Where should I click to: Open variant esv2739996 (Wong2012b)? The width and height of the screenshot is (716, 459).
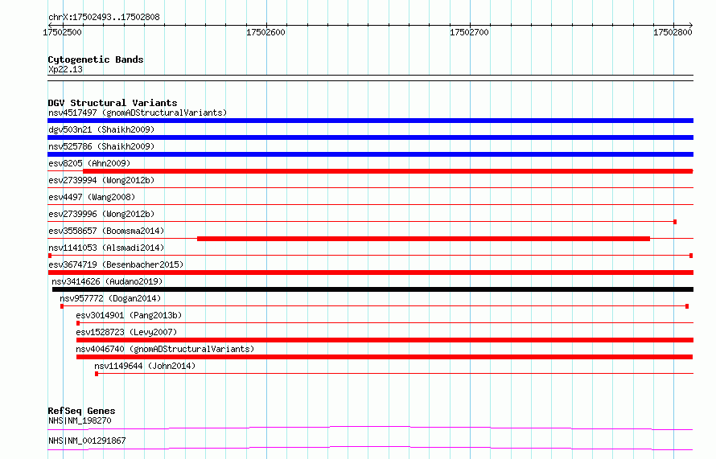pyautogui.click(x=101, y=214)
